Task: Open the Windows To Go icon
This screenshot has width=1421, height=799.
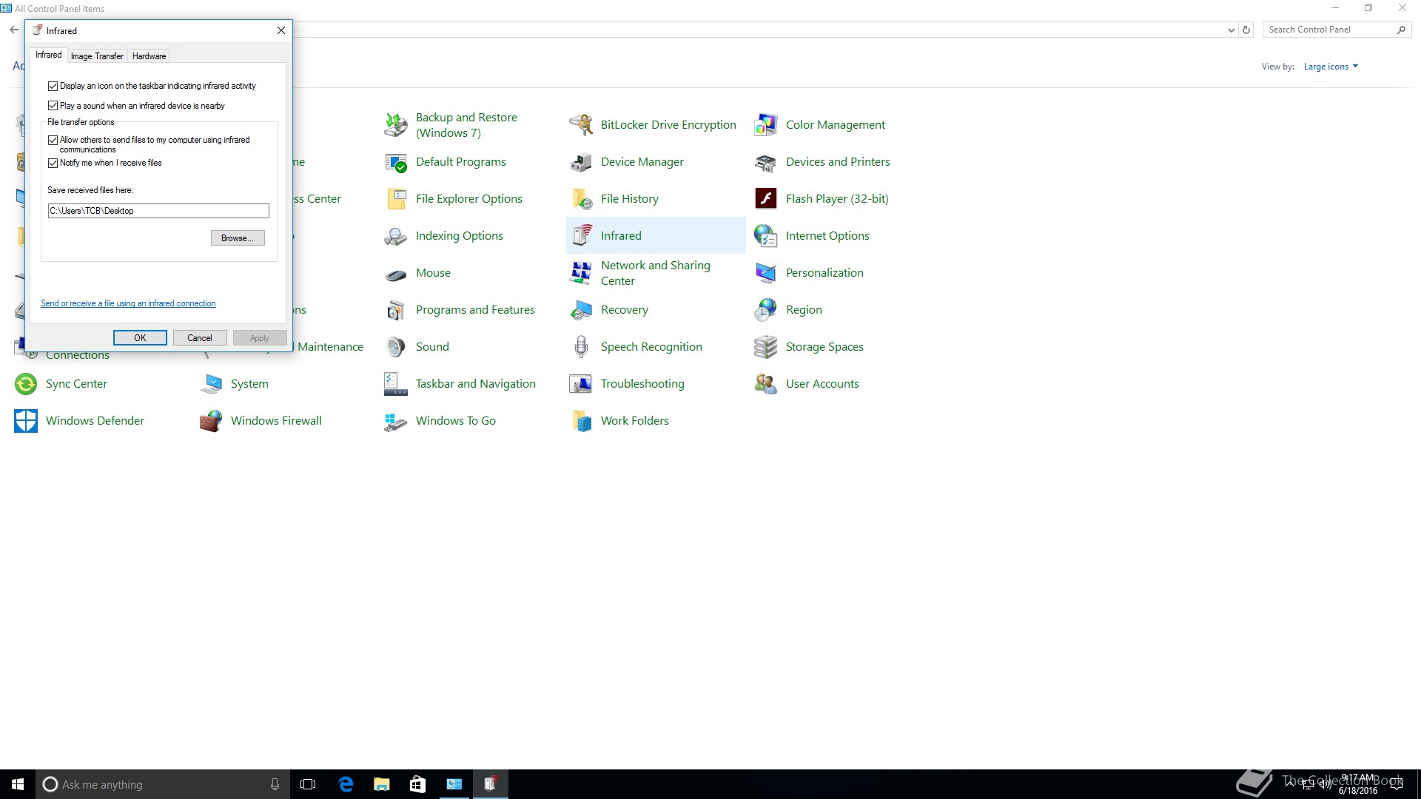Action: coord(396,421)
